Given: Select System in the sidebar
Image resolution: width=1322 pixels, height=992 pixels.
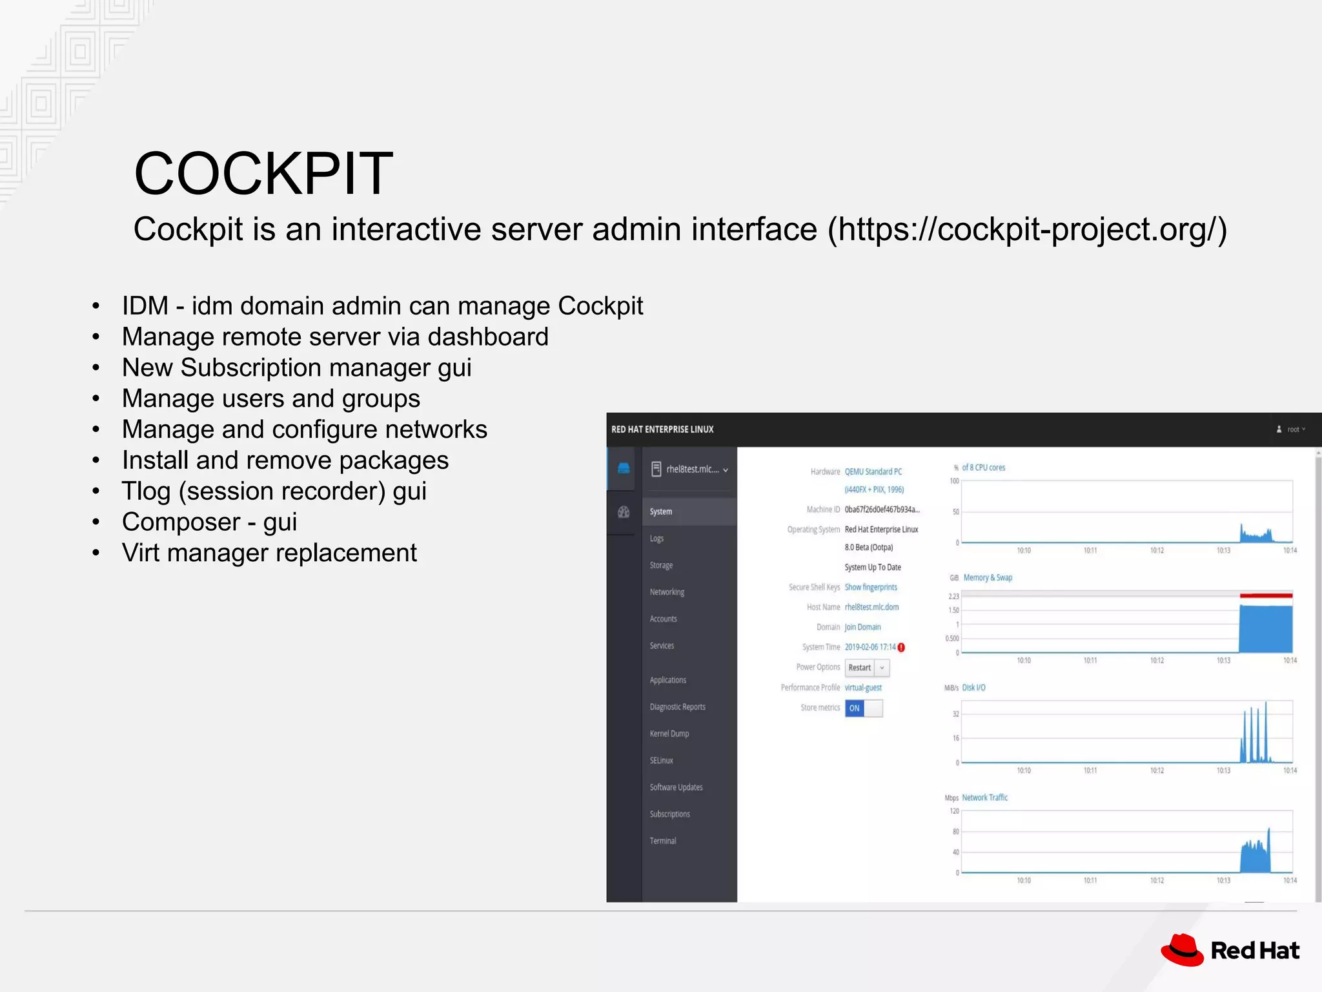Looking at the screenshot, I should click(689, 512).
